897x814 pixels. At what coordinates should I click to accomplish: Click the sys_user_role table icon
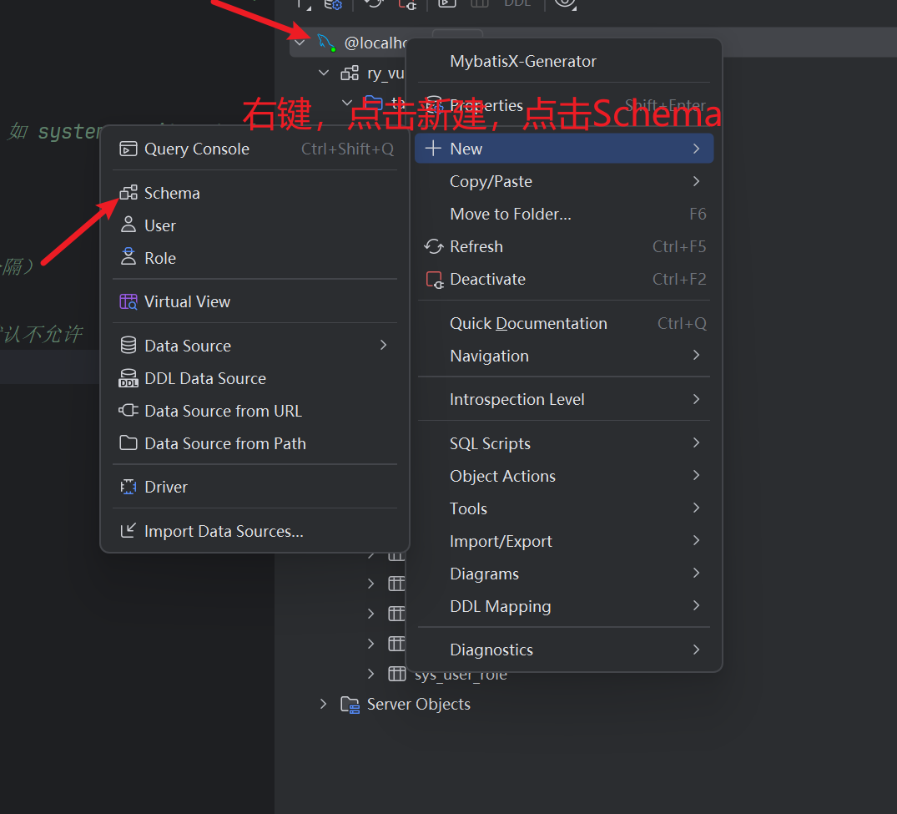(x=396, y=674)
